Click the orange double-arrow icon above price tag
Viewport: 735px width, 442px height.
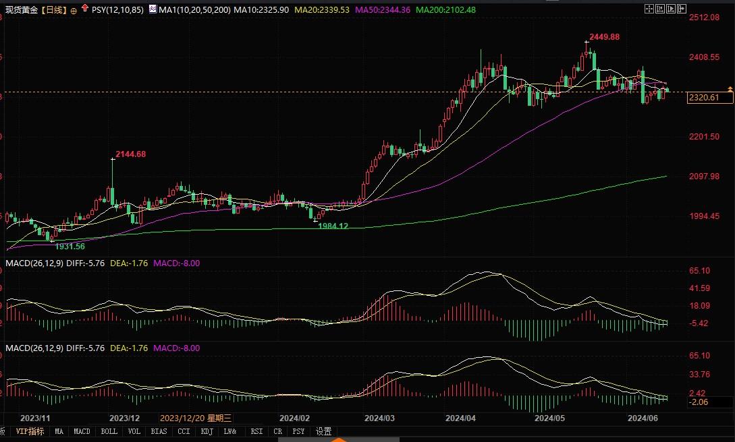coord(730,89)
